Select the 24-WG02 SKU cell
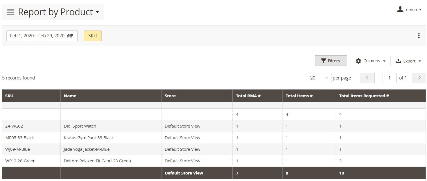The width and height of the screenshot is (427, 181). (x=31, y=126)
